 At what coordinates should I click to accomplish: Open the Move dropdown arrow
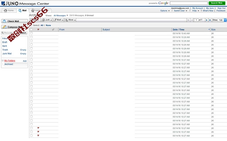(75, 20)
